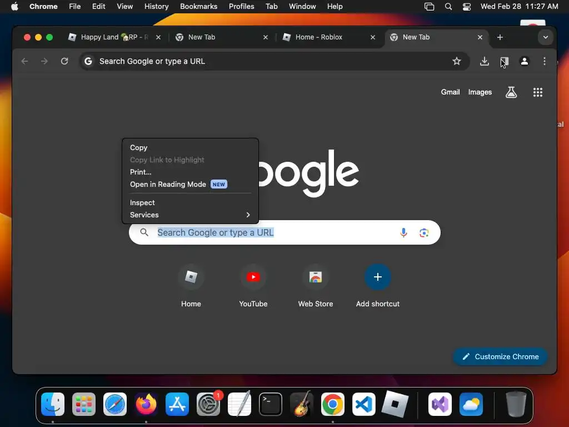Viewport: 569px width, 427px height.
Task: Open Search Labs flask icon
Action: [x=511, y=92]
